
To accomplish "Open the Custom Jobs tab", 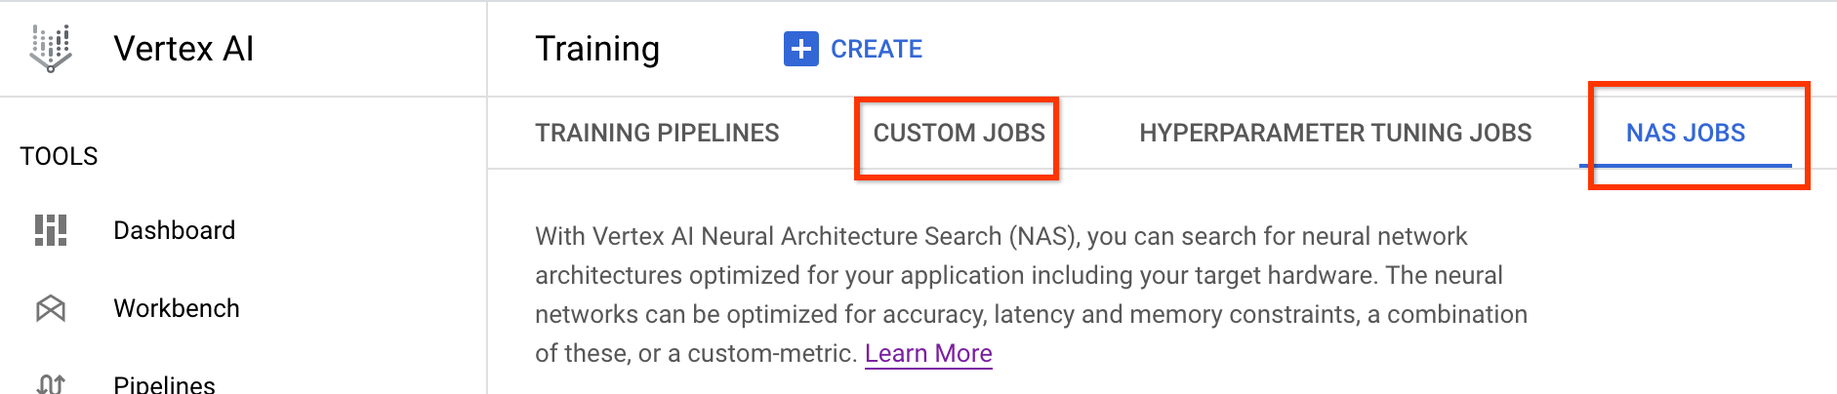I will (x=959, y=133).
